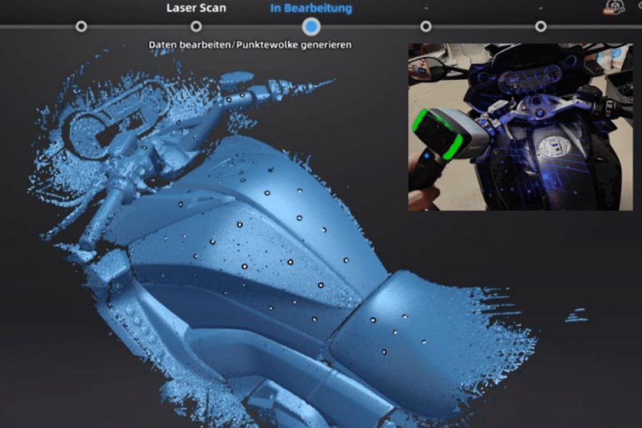Screen dimensions: 642x428
Task: Click the orbiting cube icon with badge
Action: pyautogui.click(x=613, y=7)
